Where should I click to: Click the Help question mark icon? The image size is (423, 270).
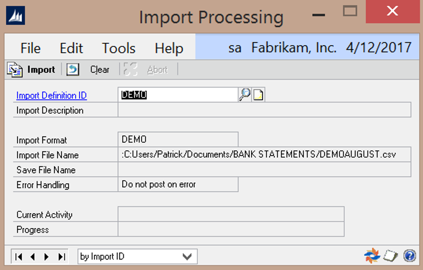point(410,256)
